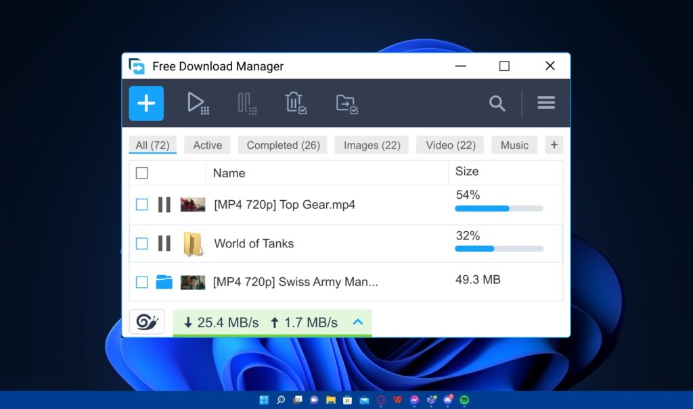693x409 pixels.
Task: Click the 49.3 MB size value
Action: (x=478, y=280)
